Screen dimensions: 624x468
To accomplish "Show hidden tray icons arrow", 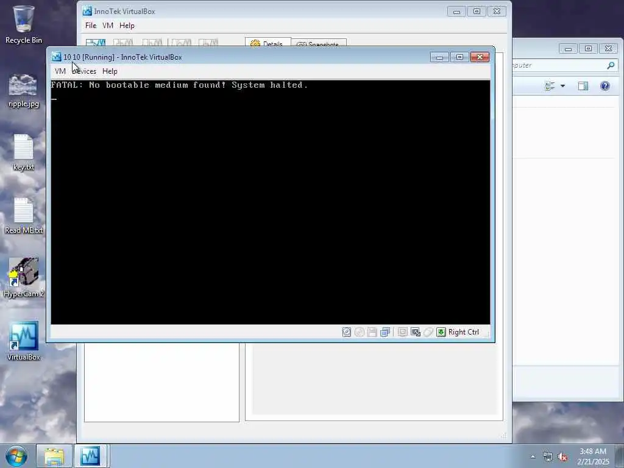I will point(533,457).
